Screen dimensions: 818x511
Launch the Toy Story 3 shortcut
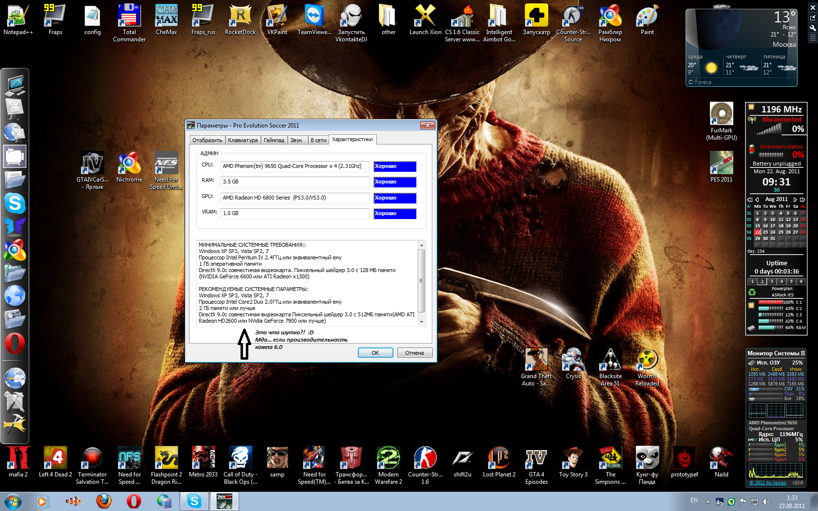pyautogui.click(x=573, y=462)
